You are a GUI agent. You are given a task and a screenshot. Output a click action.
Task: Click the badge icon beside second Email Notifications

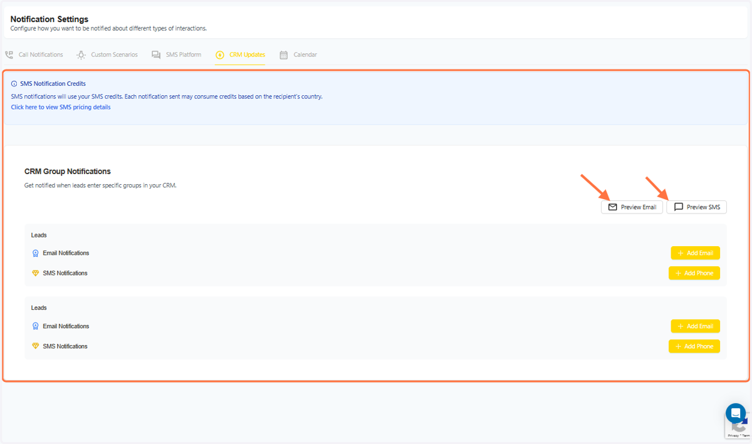[x=36, y=326]
